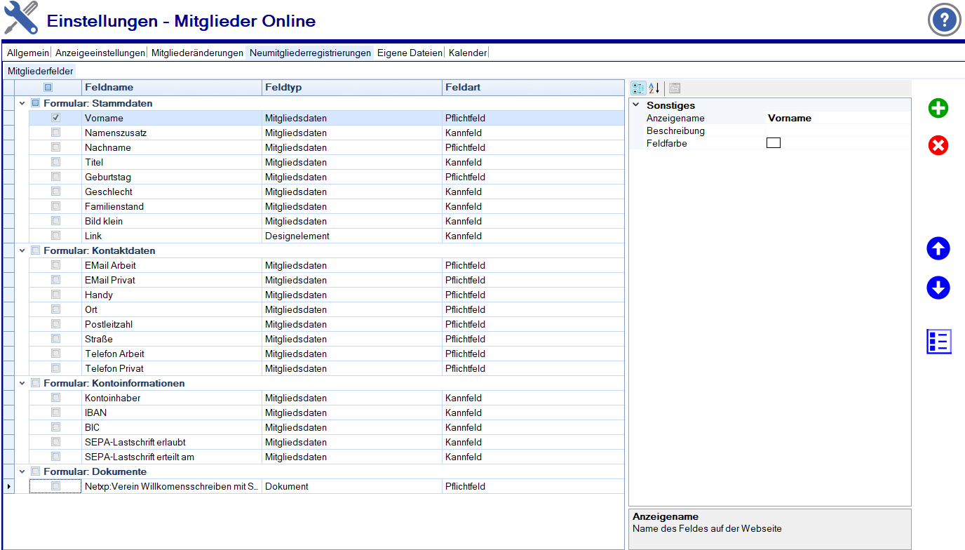Viewport: 965px width, 550px height.
Task: Switch property grid to categorized view
Action: 638,88
